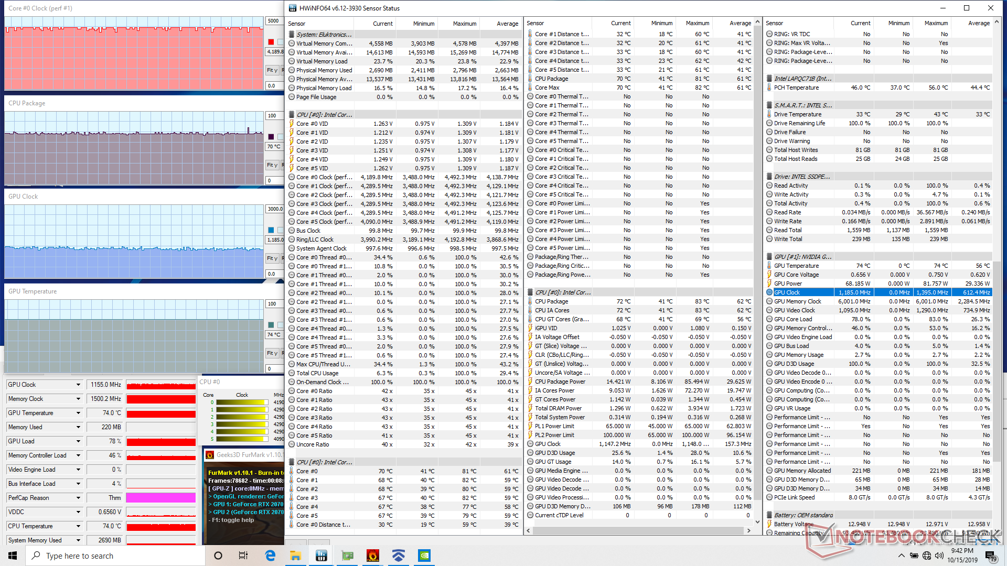Open the Memory Controller Load dropdown

tap(78, 455)
